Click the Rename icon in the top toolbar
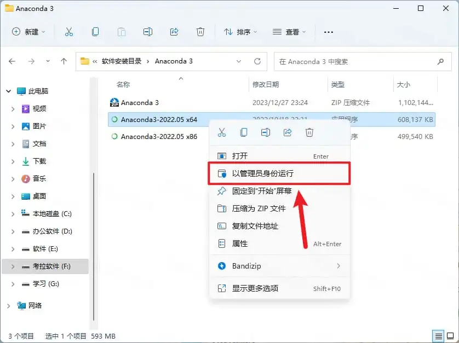This screenshot has height=343, width=459. pyautogui.click(x=147, y=32)
